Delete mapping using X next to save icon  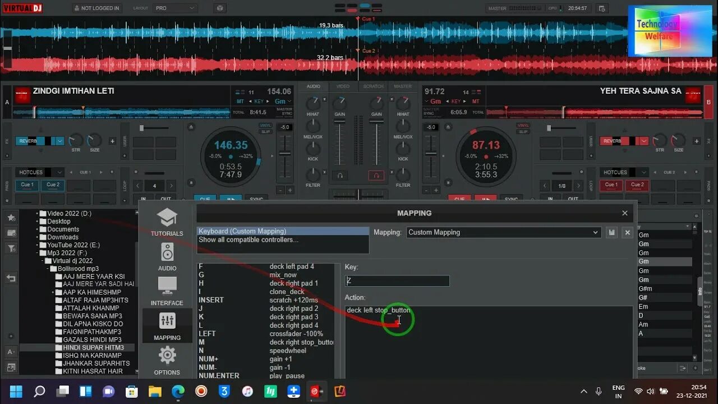tap(628, 232)
